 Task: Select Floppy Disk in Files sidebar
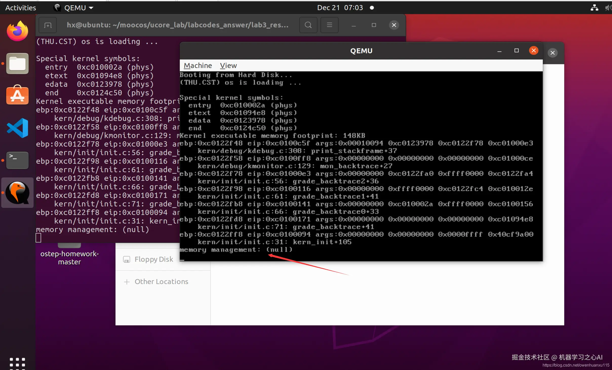[x=154, y=259]
